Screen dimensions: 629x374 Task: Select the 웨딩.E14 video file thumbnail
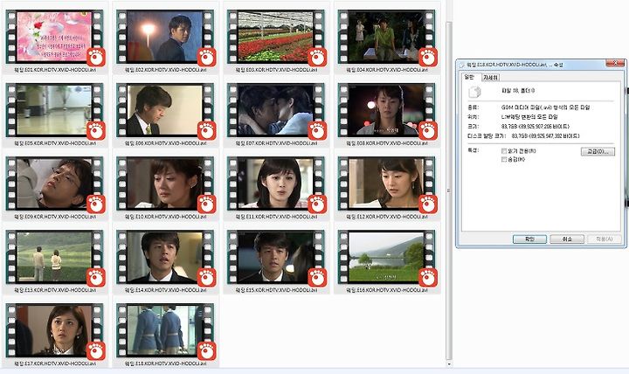point(166,258)
